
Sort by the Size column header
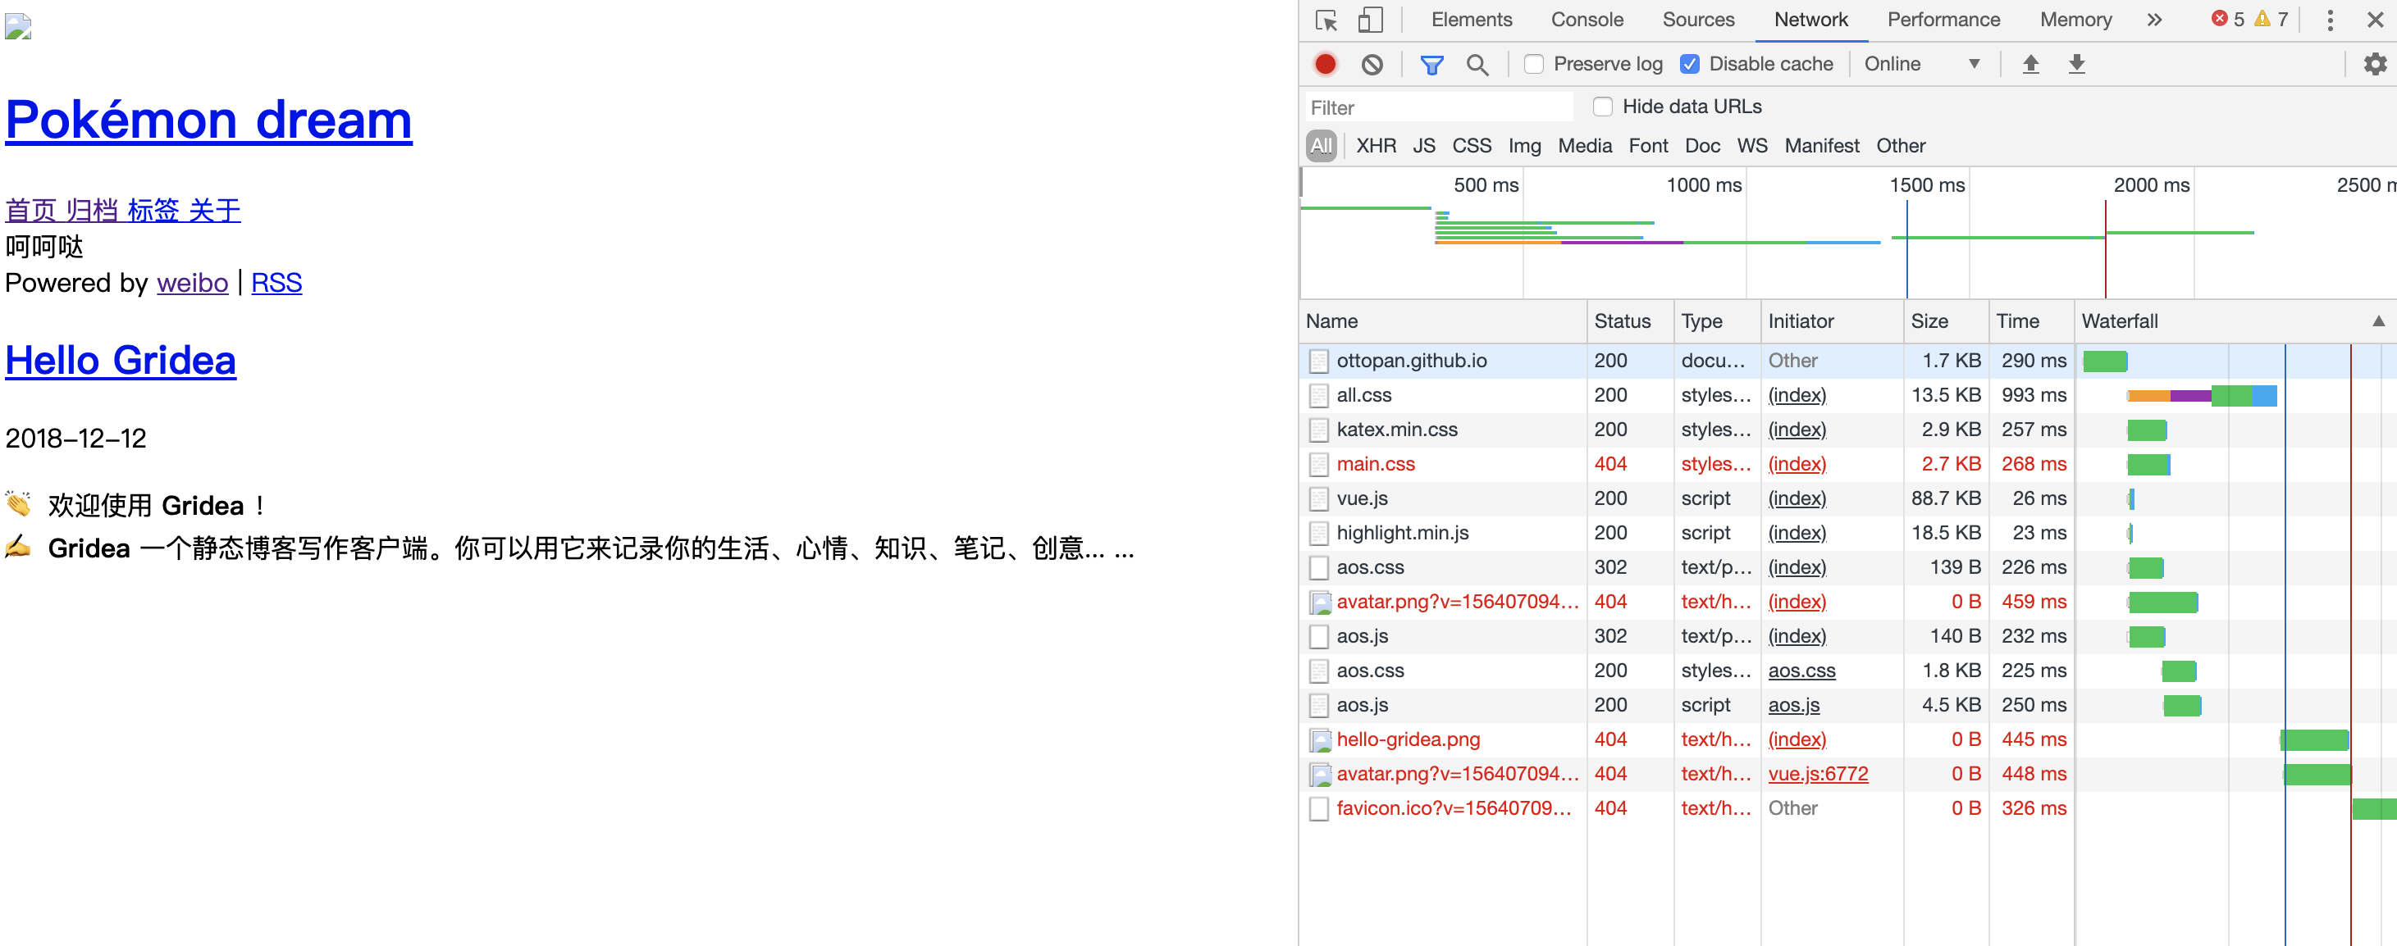pos(1946,322)
